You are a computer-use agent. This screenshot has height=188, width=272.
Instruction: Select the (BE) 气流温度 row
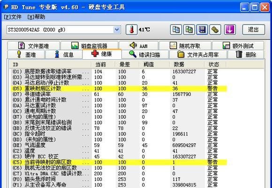click(x=119, y=145)
